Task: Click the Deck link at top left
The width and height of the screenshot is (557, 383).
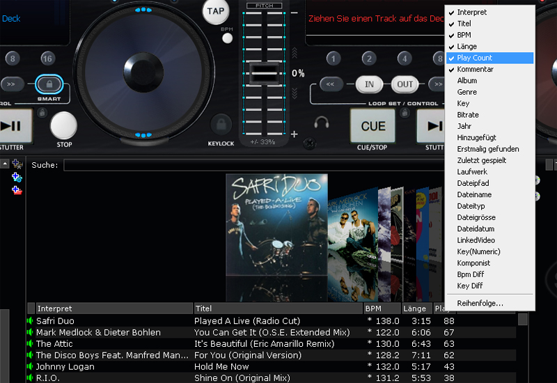Action: [x=11, y=19]
